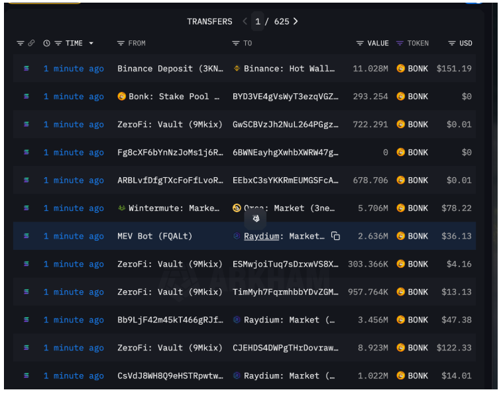The width and height of the screenshot is (501, 394).
Task: Click the page number field showing 1
Action: click(x=258, y=21)
